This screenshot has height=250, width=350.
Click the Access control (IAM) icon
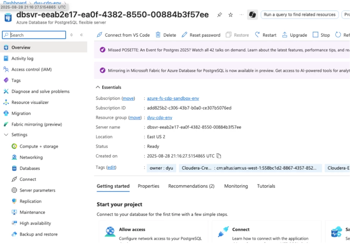click(6, 70)
